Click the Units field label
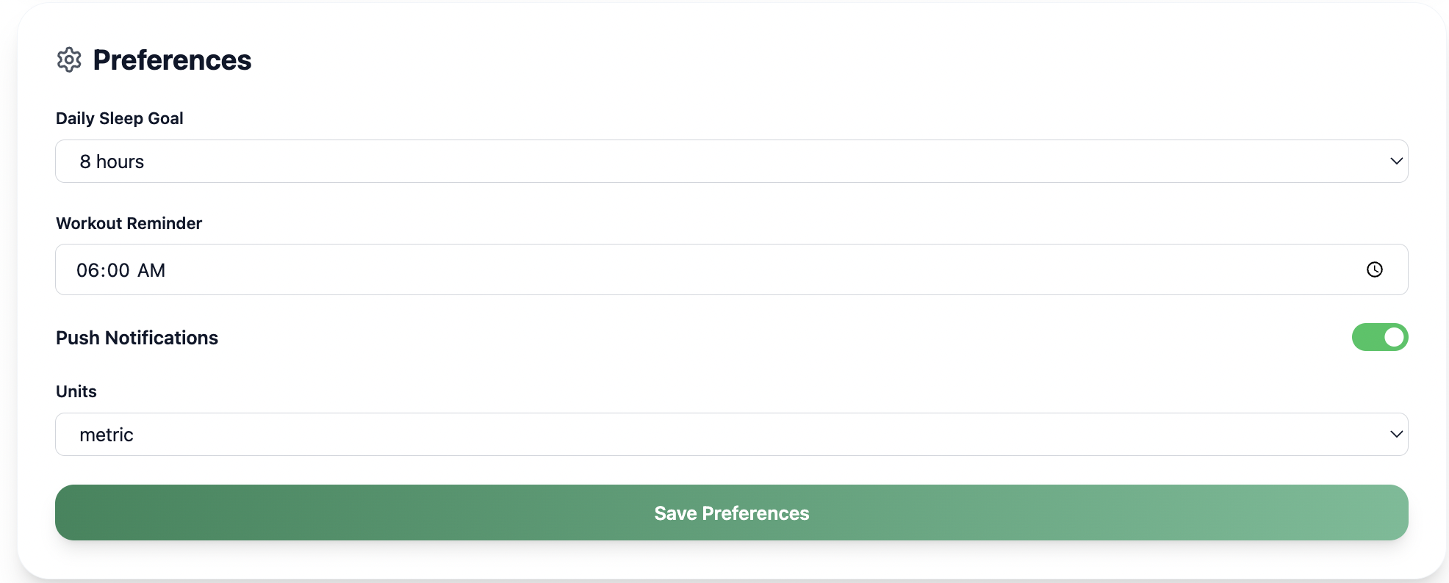Image resolution: width=1449 pixels, height=583 pixels. coord(76,391)
